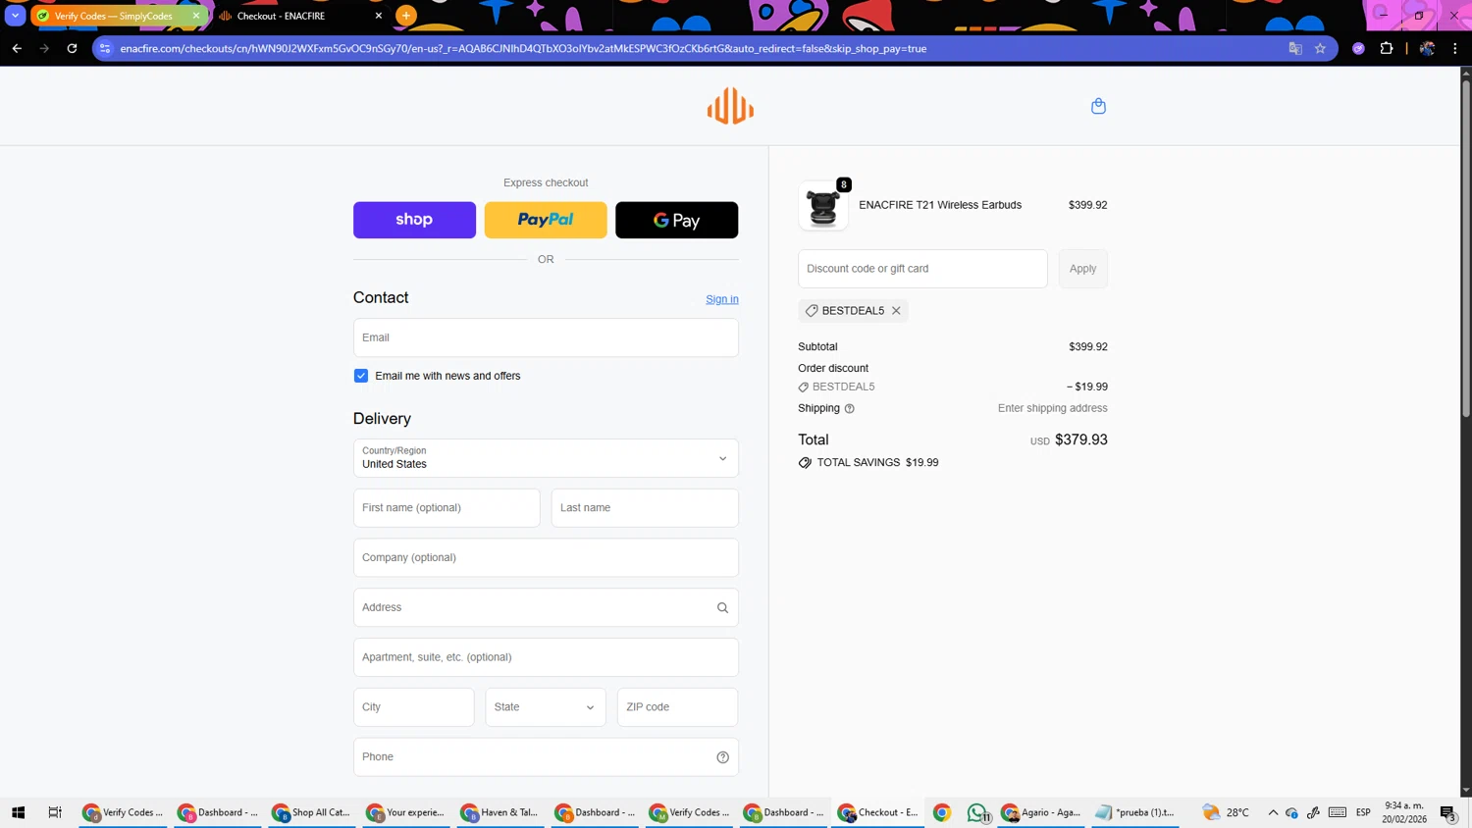Open the shopping bag cart icon
Image resolution: width=1472 pixels, height=828 pixels.
[1098, 106]
